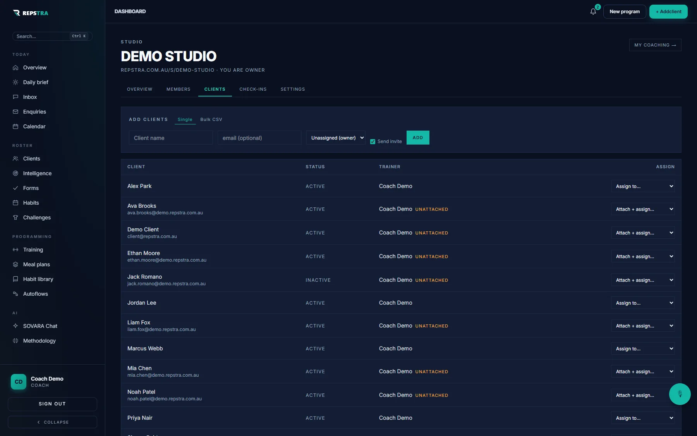Select the Clients studio tab

point(215,89)
